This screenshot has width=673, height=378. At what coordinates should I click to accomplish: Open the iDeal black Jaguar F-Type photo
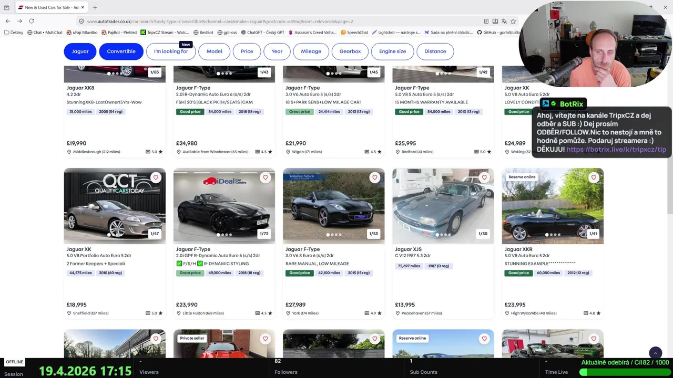point(224,206)
